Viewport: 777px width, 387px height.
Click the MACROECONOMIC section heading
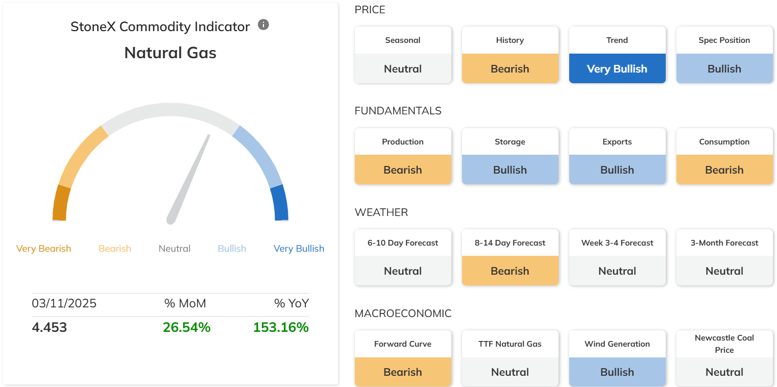pos(403,313)
